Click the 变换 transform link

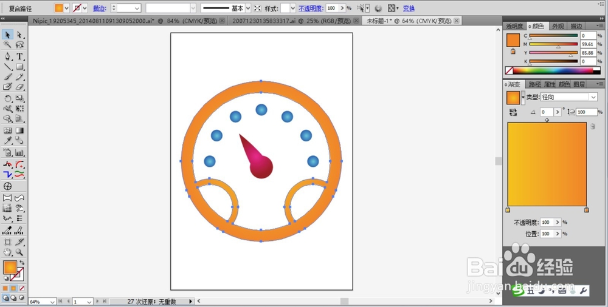tap(409, 8)
